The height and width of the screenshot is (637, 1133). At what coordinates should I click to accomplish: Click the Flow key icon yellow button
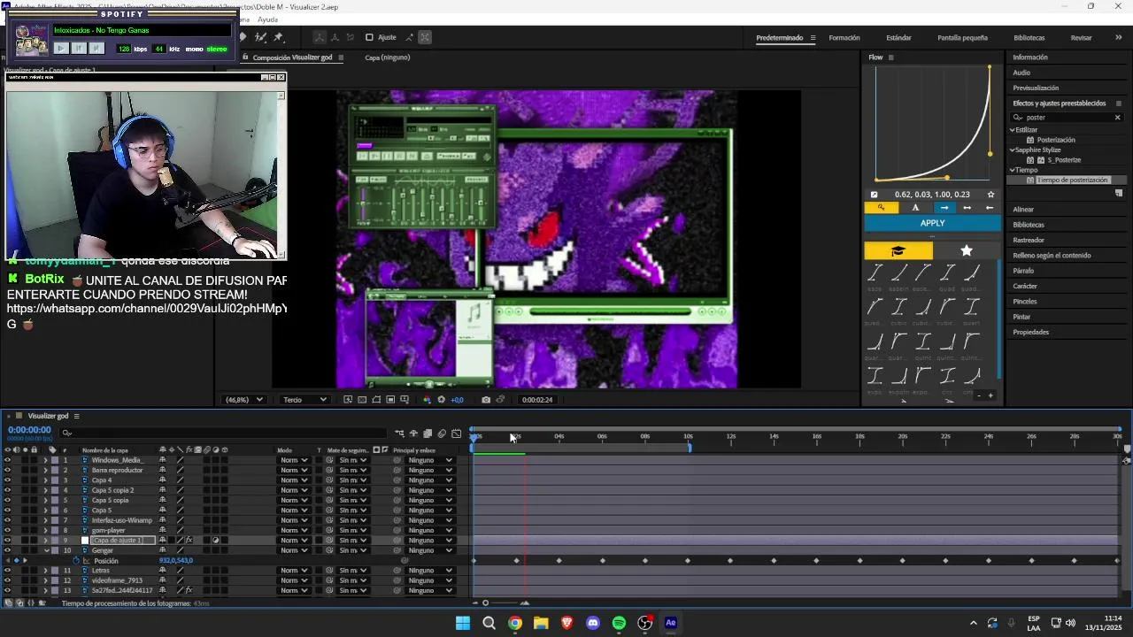pyautogui.click(x=881, y=208)
